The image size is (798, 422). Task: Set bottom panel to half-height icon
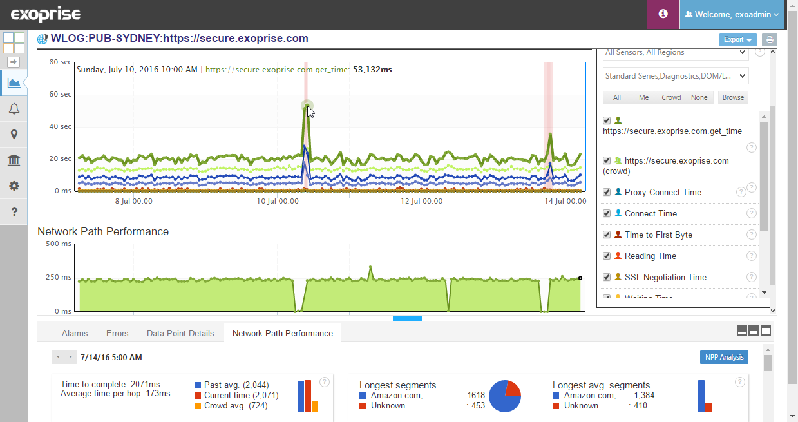pyautogui.click(x=754, y=331)
